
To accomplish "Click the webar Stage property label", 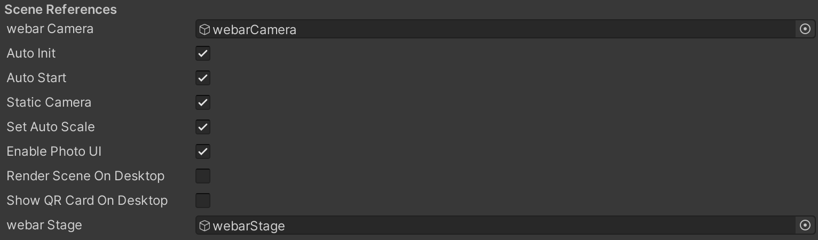I will (44, 225).
